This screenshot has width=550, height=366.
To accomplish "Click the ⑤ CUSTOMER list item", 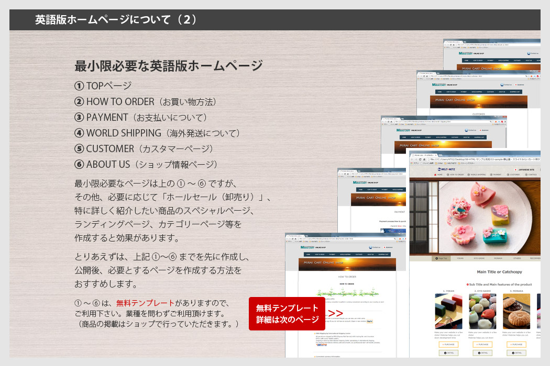I will point(144,149).
